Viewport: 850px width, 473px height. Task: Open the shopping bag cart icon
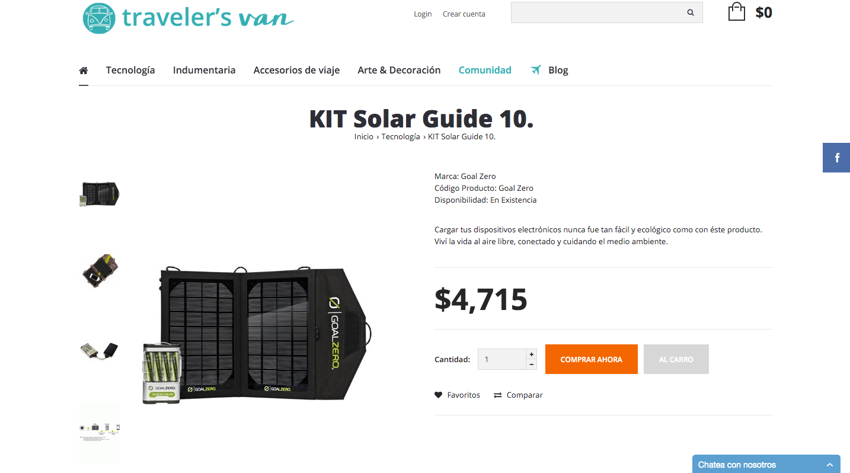pos(736,12)
